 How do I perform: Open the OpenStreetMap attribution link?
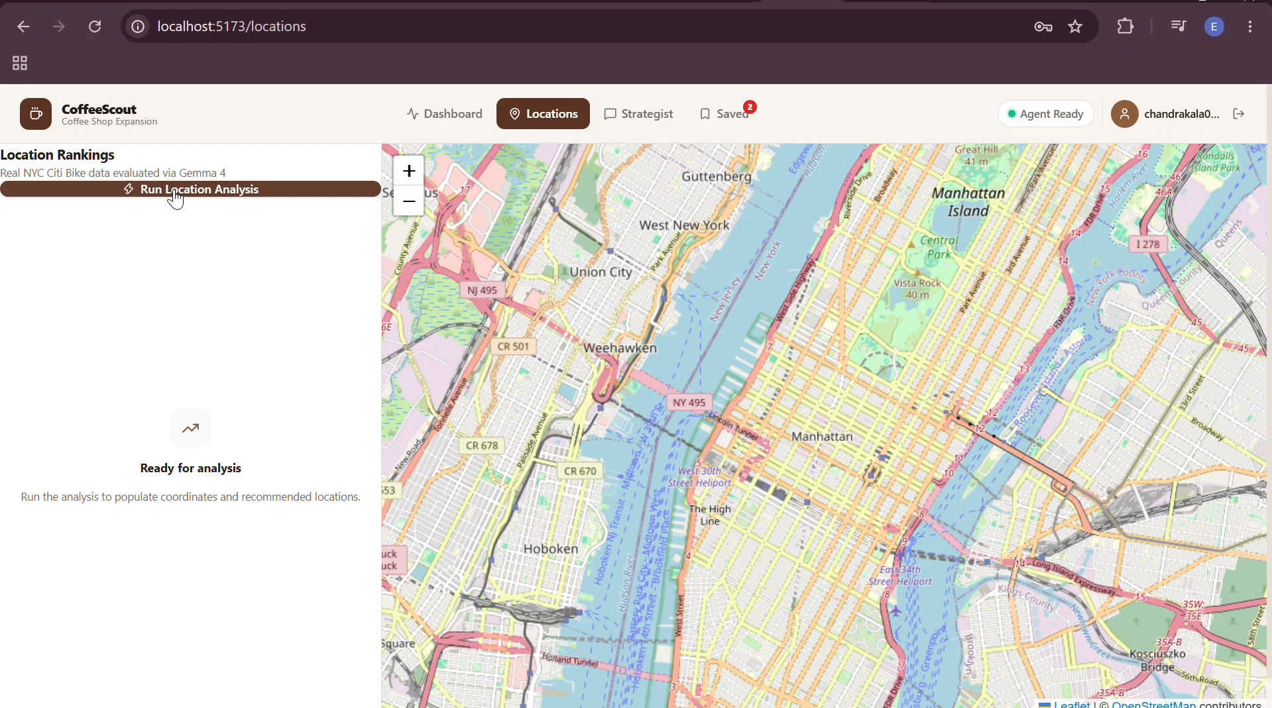(1153, 704)
